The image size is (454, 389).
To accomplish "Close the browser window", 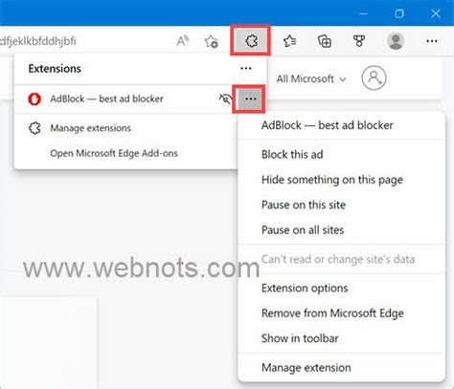I will click(x=436, y=13).
